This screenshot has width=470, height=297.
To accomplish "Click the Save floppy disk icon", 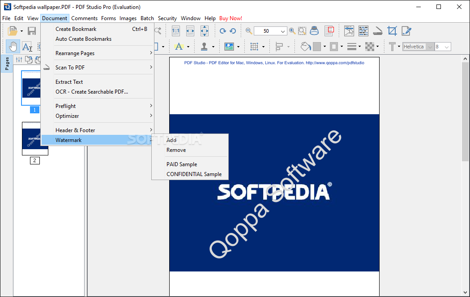I will (x=32, y=30).
